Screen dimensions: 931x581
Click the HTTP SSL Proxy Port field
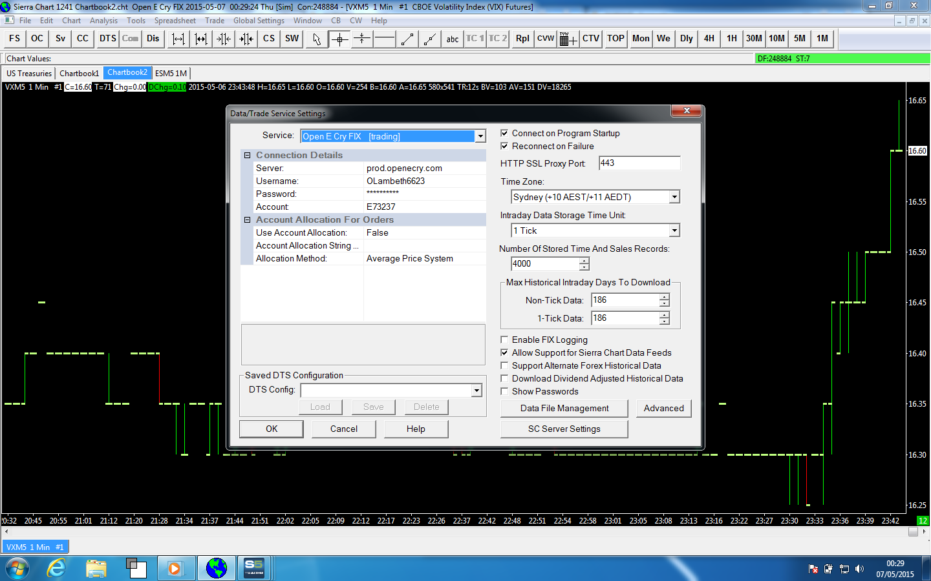(639, 163)
